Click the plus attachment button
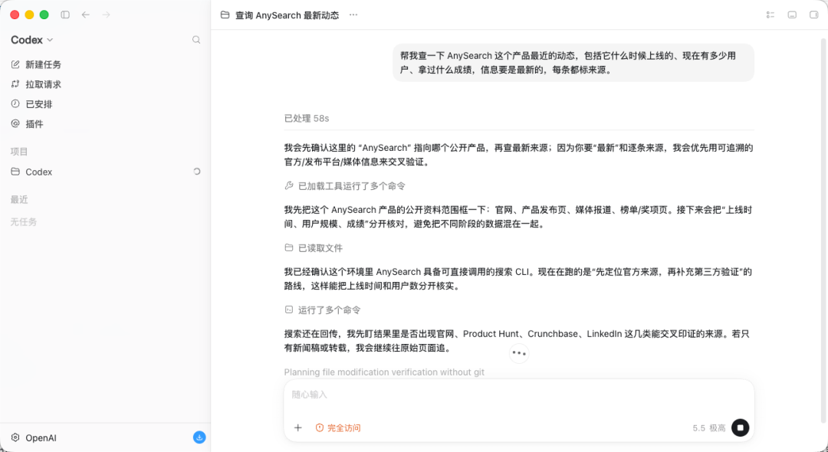Screen dimensions: 828x452 click(297, 427)
